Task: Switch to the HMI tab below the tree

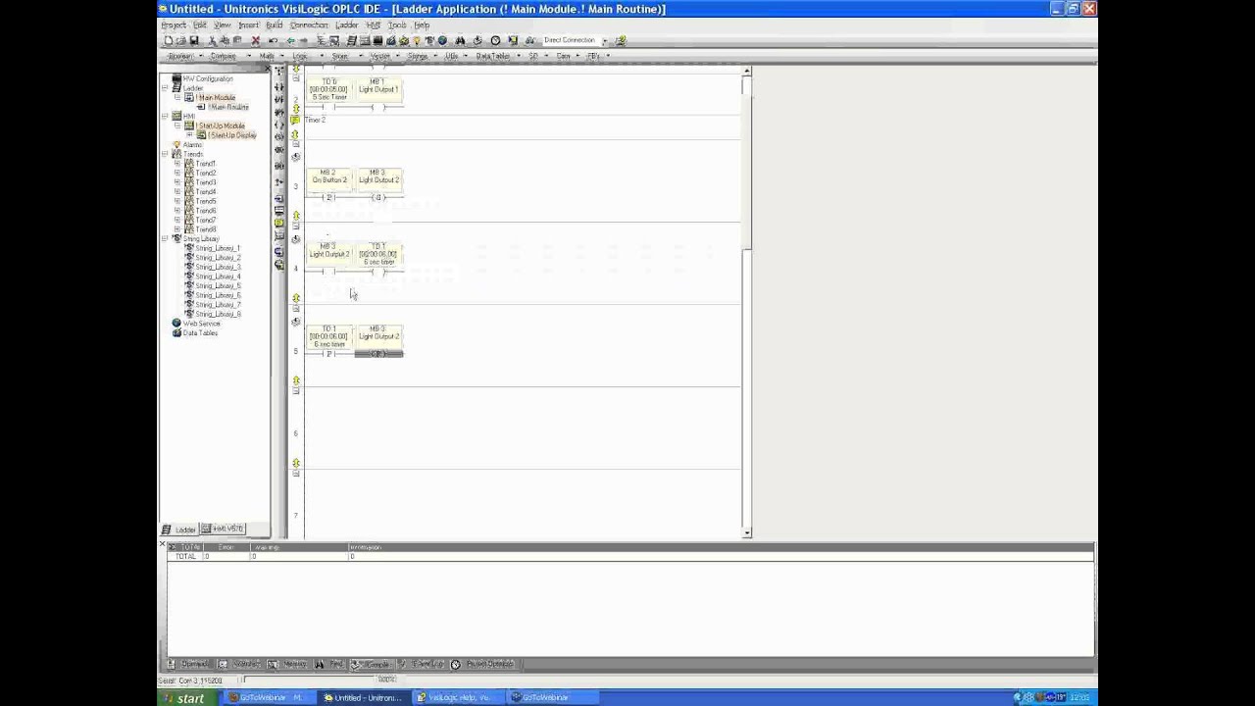Action: pyautogui.click(x=223, y=529)
